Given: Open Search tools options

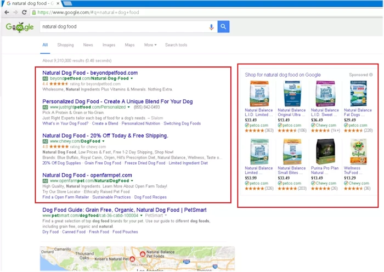Looking at the screenshot, I should tap(176, 45).
